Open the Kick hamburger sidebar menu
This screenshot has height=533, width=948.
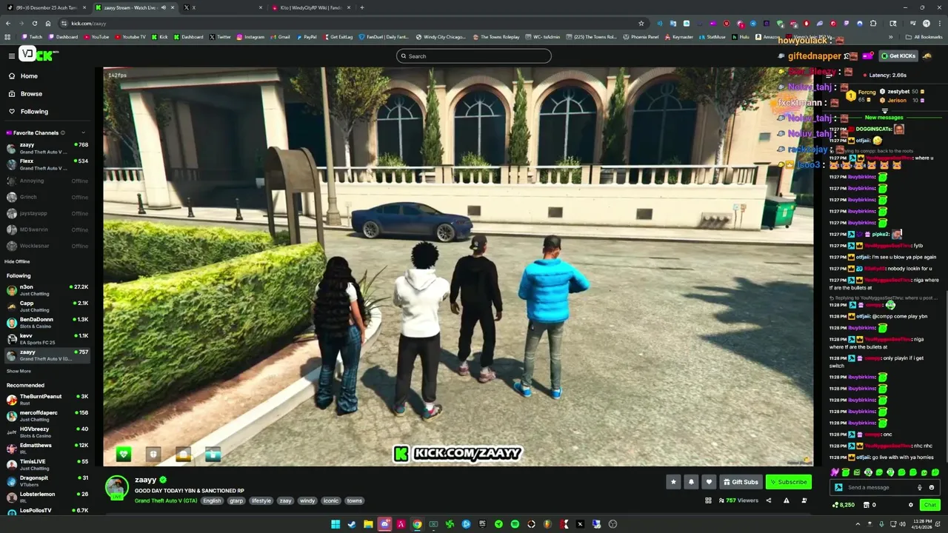11,56
